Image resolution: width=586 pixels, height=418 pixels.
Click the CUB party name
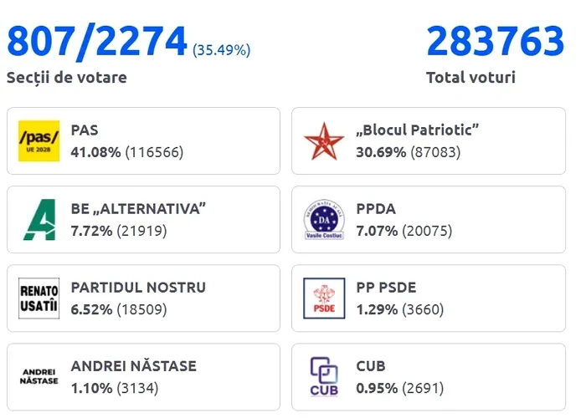pyautogui.click(x=371, y=366)
